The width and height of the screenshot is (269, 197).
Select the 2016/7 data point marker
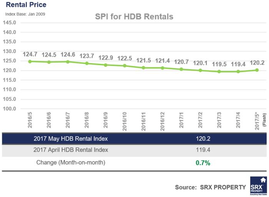(x=68, y=62)
